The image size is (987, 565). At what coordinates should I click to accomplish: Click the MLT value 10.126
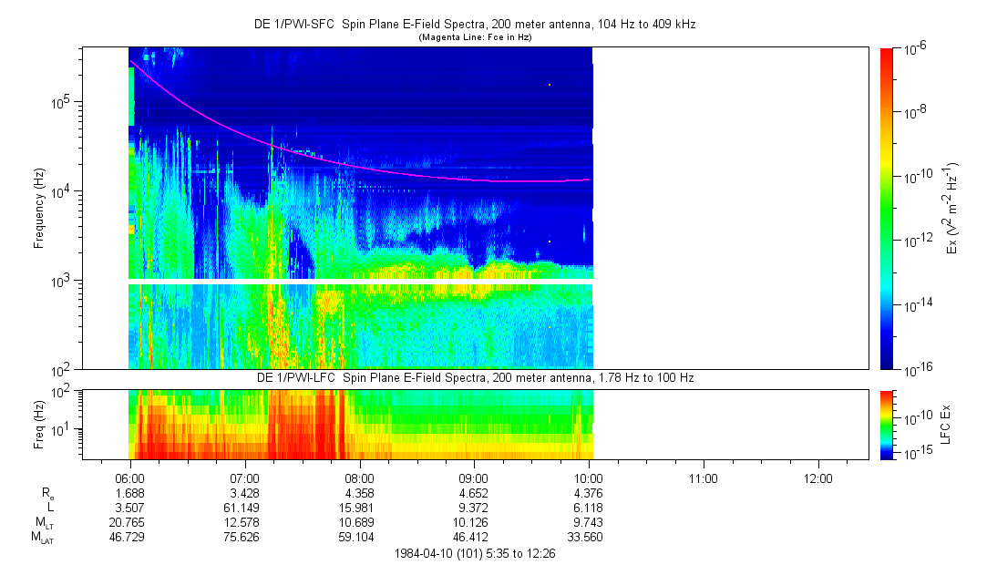(474, 522)
